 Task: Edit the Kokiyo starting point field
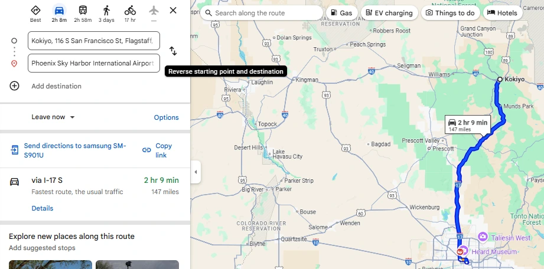point(94,41)
